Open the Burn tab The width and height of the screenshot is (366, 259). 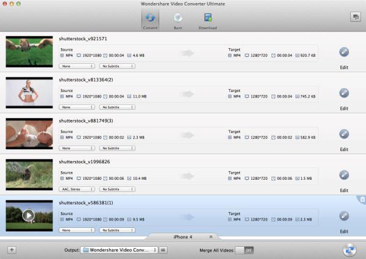coord(178,21)
